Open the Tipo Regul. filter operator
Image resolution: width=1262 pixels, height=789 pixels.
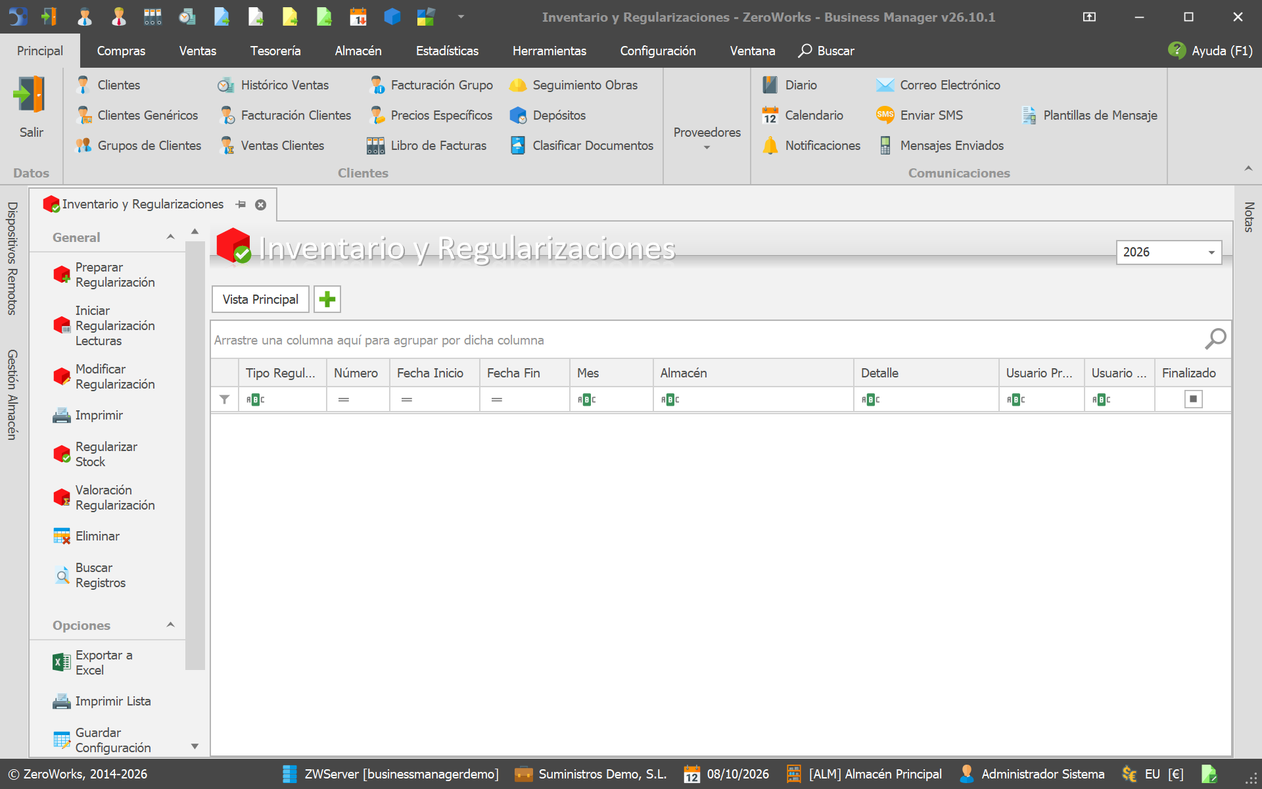tap(255, 399)
